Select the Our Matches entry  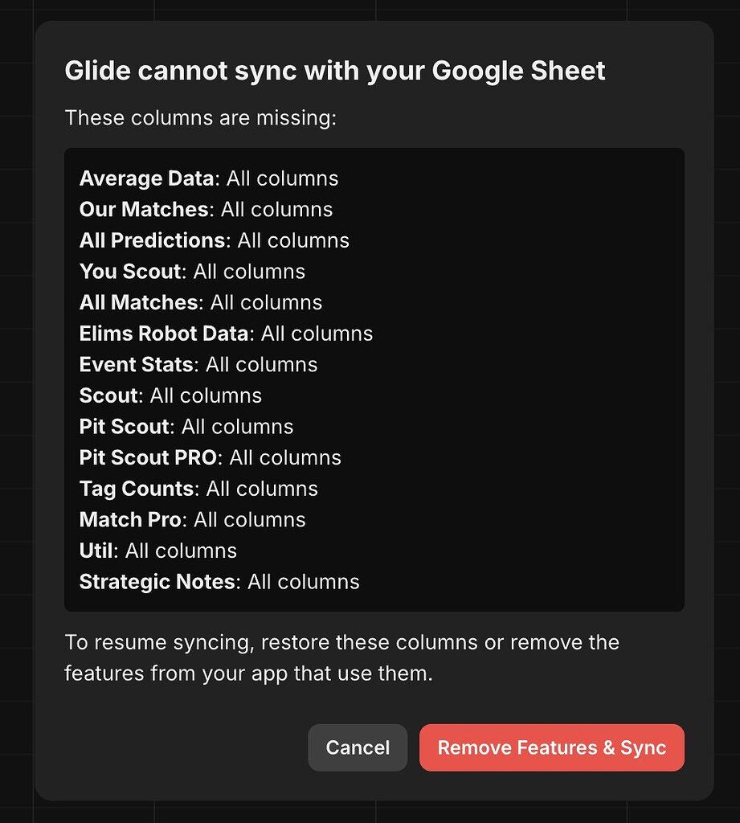206,209
